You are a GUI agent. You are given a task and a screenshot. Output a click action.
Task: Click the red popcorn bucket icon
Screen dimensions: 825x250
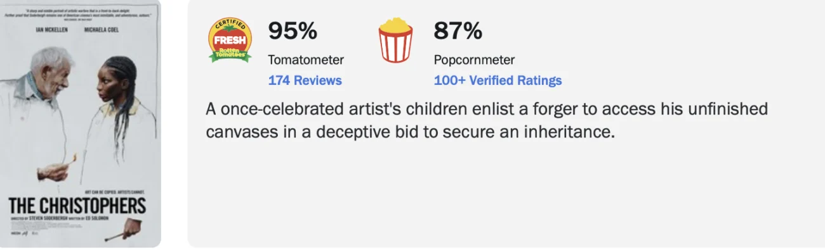(x=396, y=41)
